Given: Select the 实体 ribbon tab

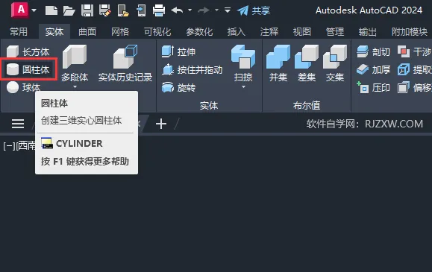Looking at the screenshot, I should pyautogui.click(x=54, y=31).
